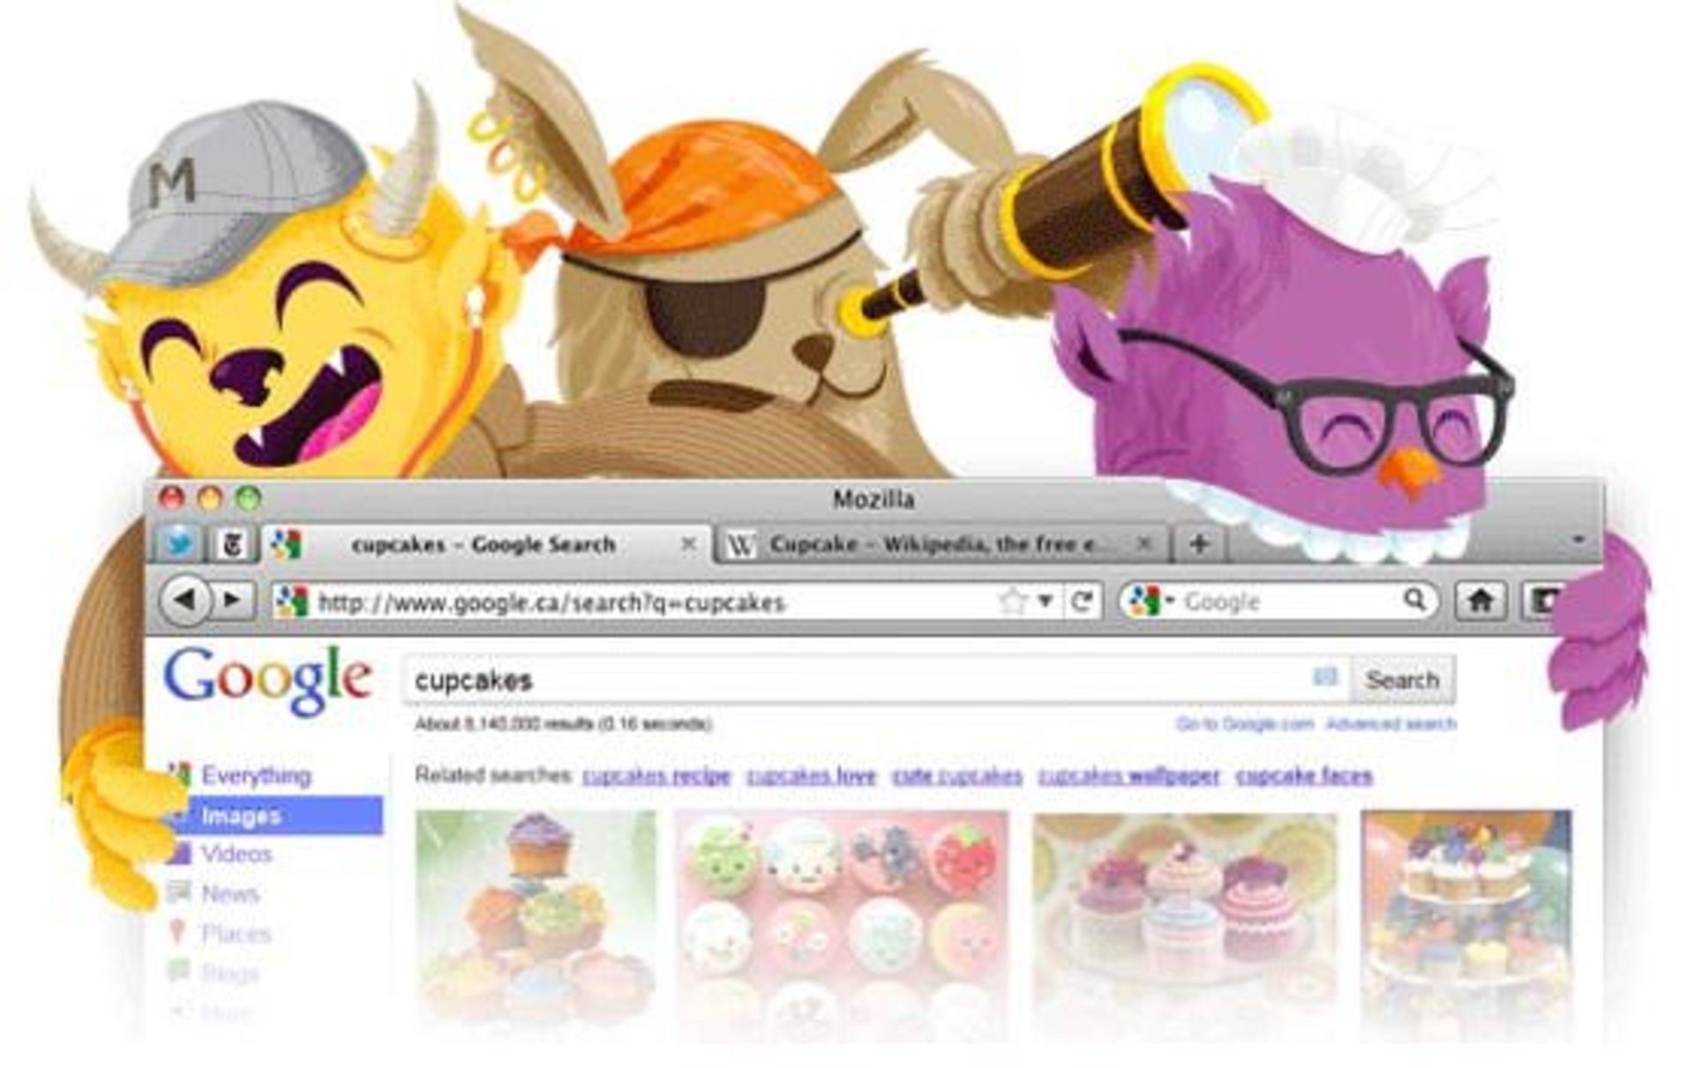The height and width of the screenshot is (1068, 1694).
Task: Click the magnifier icon in search bar
Action: coord(1414,601)
